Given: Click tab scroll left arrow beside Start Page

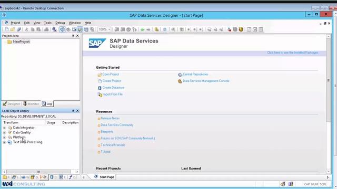Looking at the screenshot, I should click(x=83, y=177).
